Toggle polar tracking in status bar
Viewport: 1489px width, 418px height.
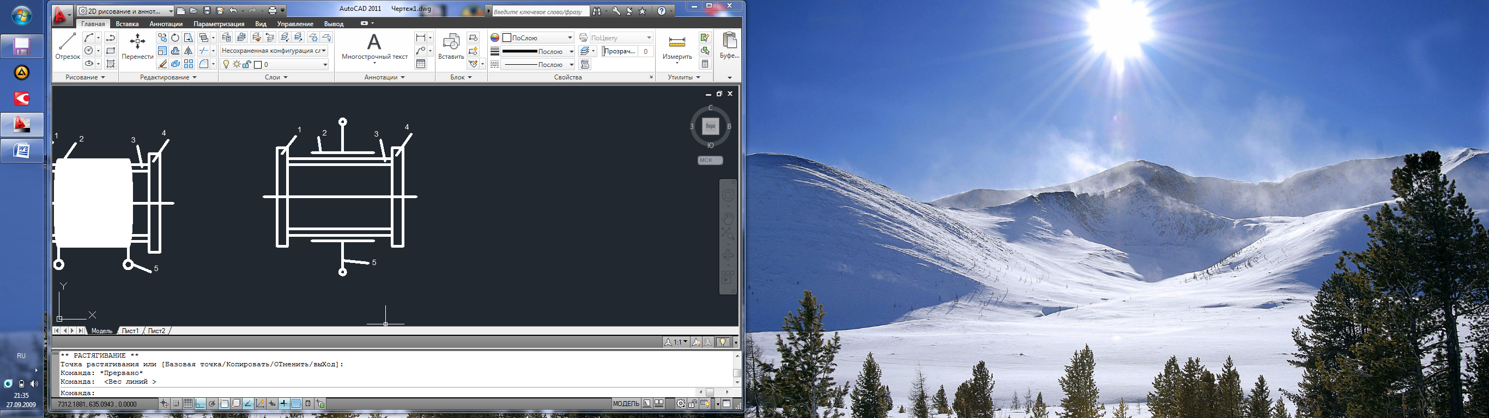pyautogui.click(x=212, y=403)
